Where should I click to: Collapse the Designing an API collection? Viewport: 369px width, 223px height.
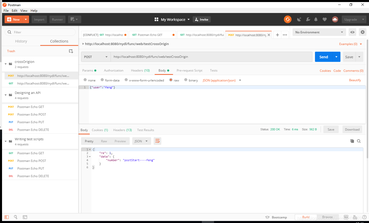(x=6, y=95)
